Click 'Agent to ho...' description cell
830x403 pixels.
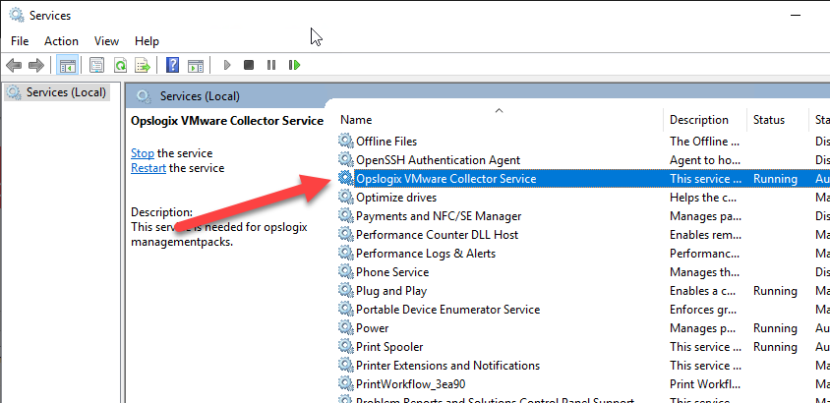click(704, 159)
